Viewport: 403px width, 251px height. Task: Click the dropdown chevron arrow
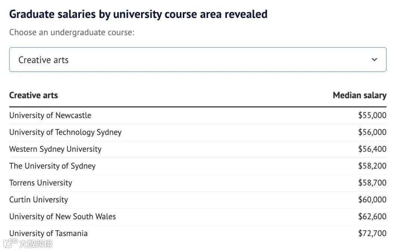click(374, 60)
